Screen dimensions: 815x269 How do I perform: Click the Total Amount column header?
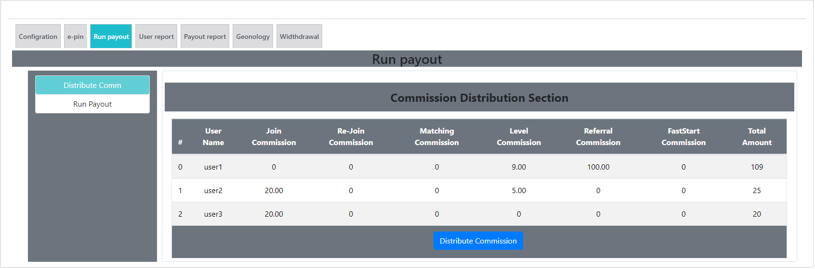coord(757,137)
